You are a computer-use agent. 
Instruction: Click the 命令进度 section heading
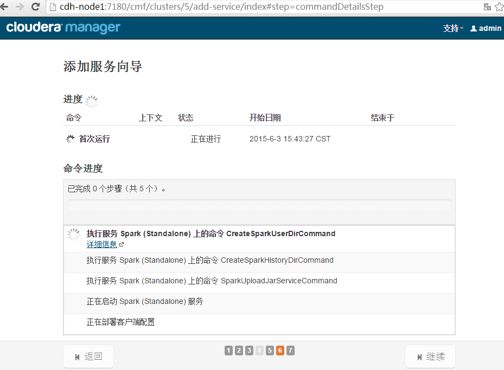[83, 168]
